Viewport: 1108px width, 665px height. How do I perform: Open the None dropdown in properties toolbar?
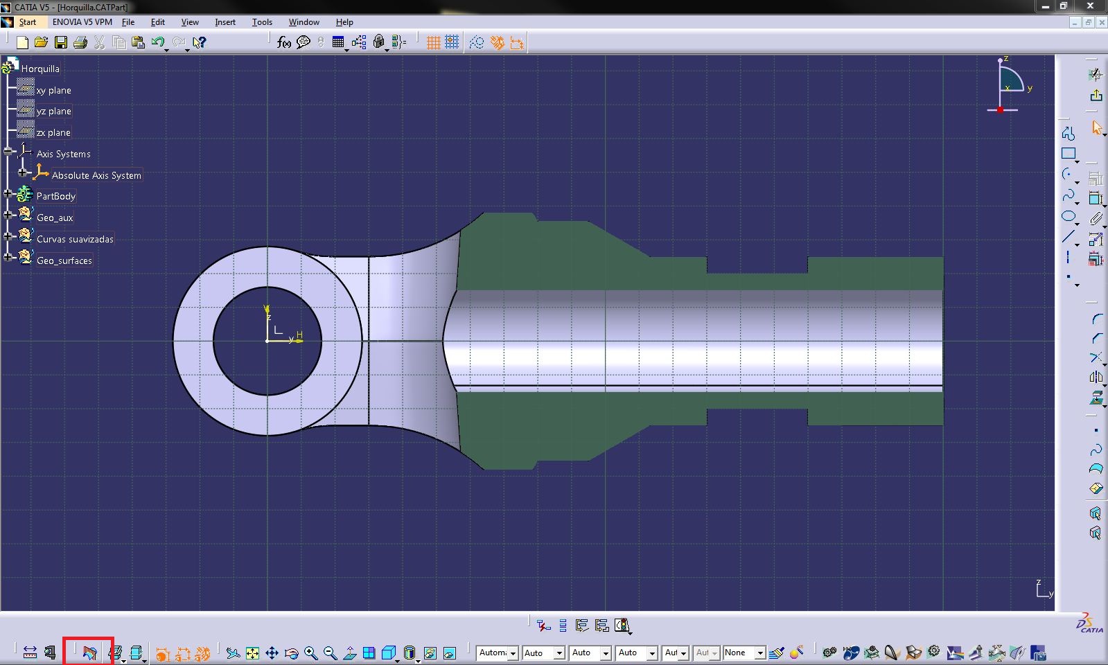[760, 653]
